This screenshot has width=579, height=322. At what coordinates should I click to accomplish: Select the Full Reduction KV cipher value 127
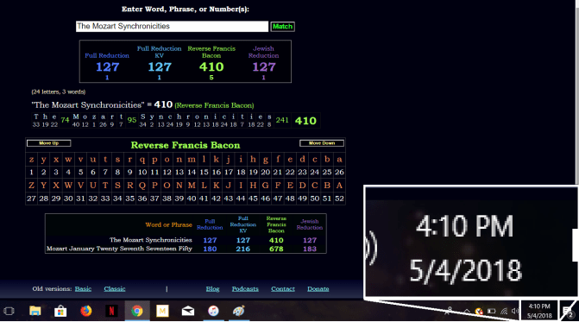pyautogui.click(x=160, y=66)
